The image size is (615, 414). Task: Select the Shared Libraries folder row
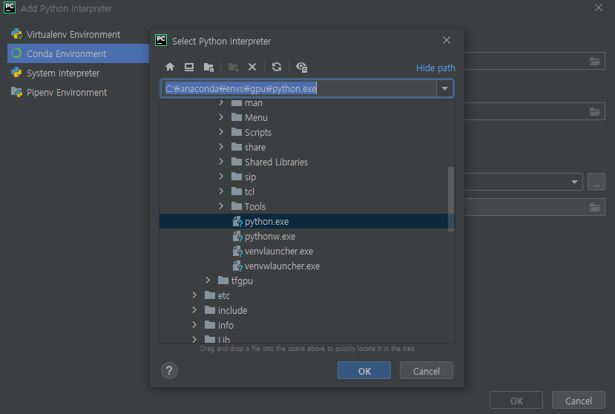click(x=303, y=162)
